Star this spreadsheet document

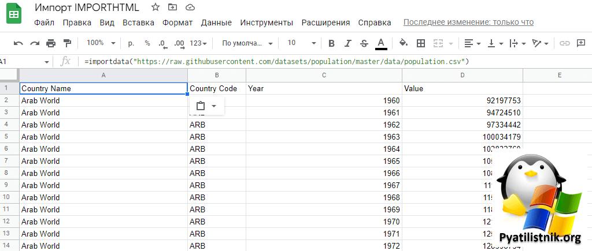(x=156, y=8)
